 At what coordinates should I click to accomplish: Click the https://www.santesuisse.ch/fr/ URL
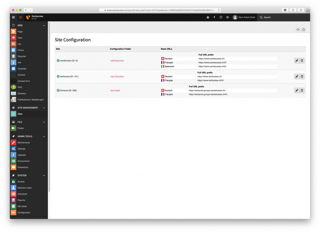point(212,62)
